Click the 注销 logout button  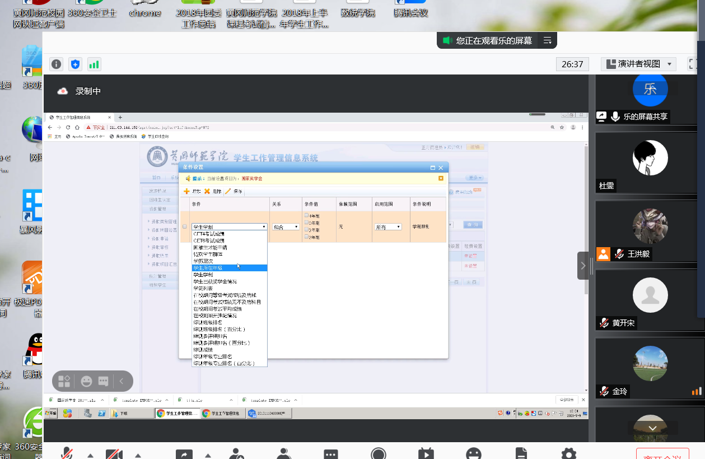[475, 147]
